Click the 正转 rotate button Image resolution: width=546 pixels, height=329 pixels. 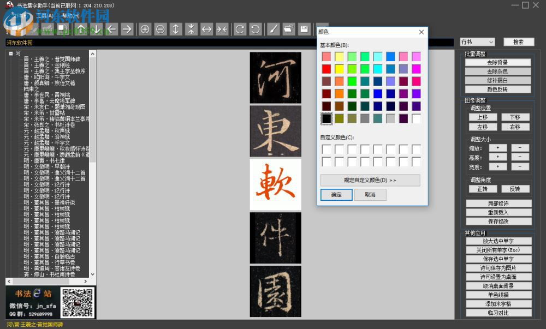tap(483, 189)
